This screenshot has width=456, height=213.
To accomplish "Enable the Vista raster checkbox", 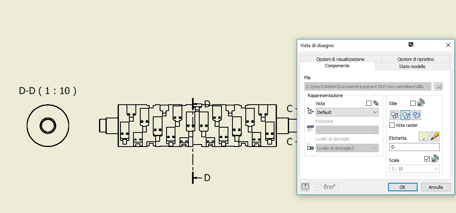I will [x=392, y=125].
